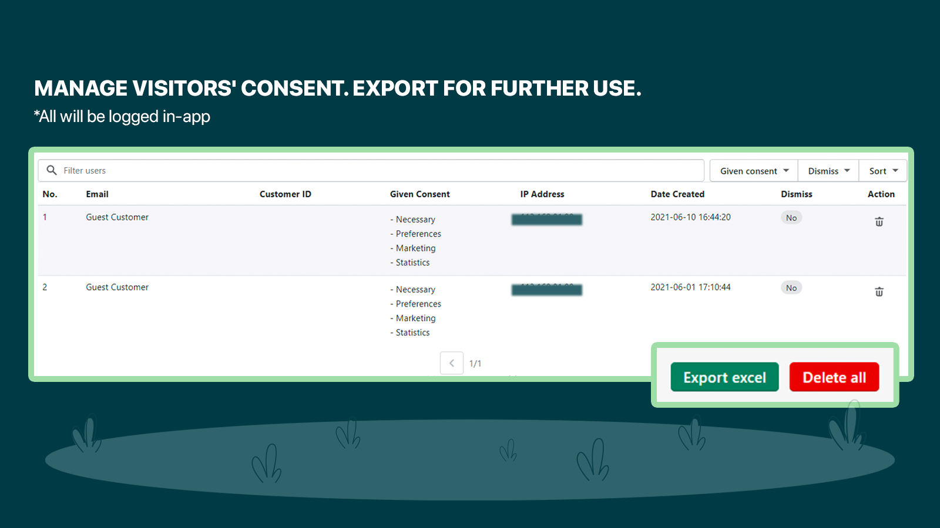Click the red Delete all button
Viewport: 940px width, 528px height.
coord(834,377)
